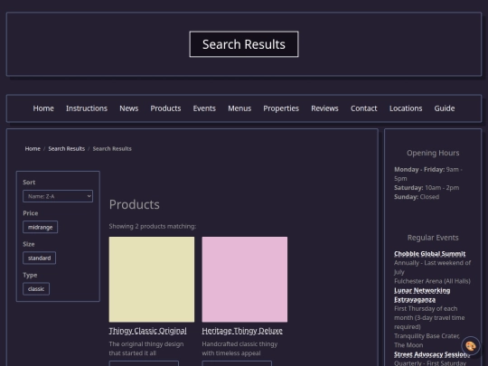Open the Chobble Global Summit event link
The image size is (488, 366).
(x=430, y=254)
